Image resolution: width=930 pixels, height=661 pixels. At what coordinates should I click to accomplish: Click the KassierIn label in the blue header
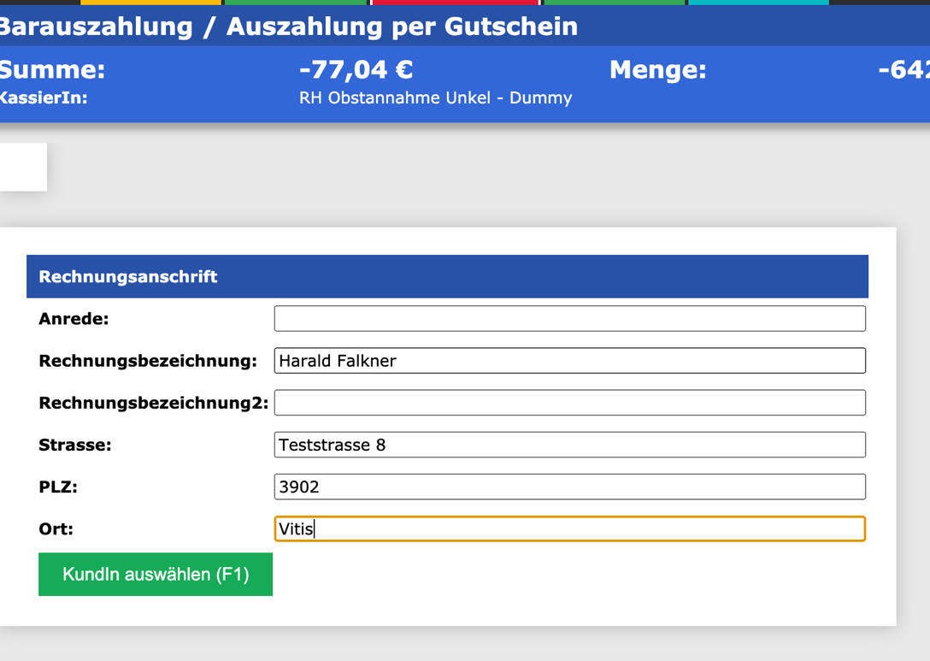pyautogui.click(x=37, y=97)
